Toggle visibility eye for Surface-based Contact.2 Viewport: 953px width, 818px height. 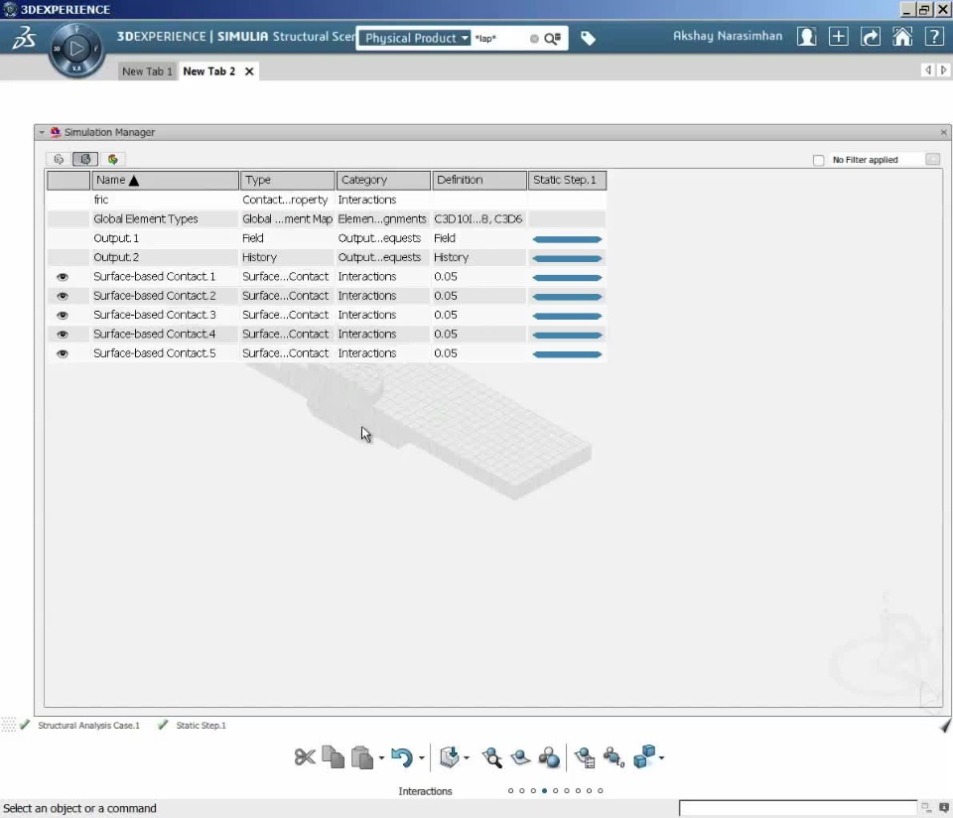click(x=62, y=296)
